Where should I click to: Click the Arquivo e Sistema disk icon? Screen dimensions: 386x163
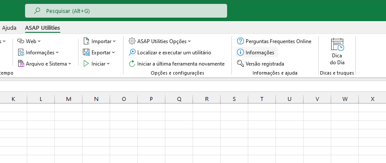[x=21, y=64]
